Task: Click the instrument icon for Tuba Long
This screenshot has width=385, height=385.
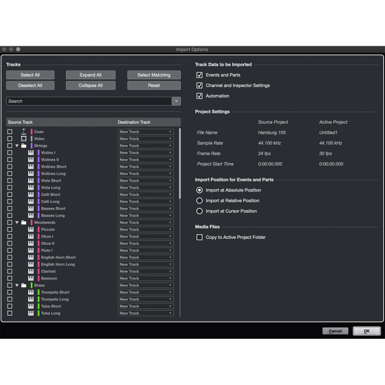Action: pyautogui.click(x=31, y=313)
